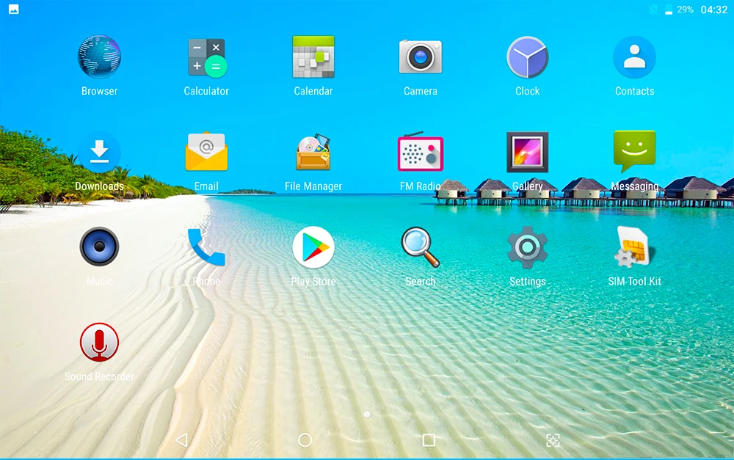734x460 pixels.
Task: Open the Settings gear app
Action: (528, 247)
